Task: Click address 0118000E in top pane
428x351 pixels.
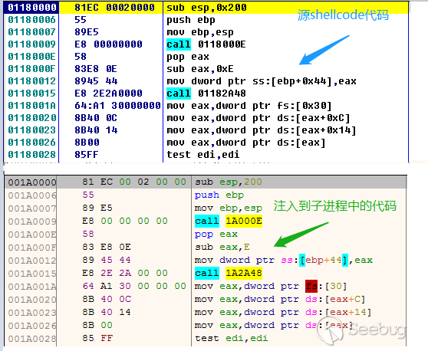Action: click(x=31, y=57)
